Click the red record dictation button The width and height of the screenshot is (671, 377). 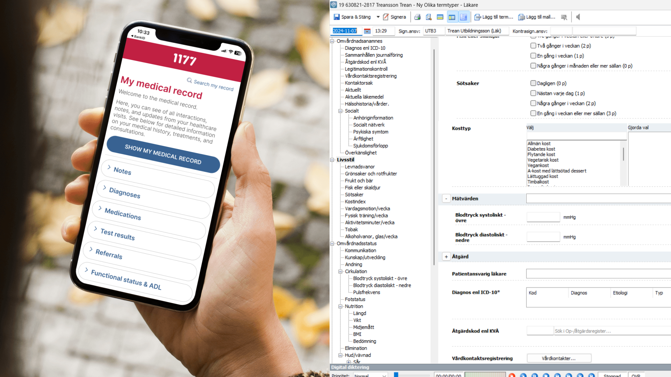(x=512, y=375)
